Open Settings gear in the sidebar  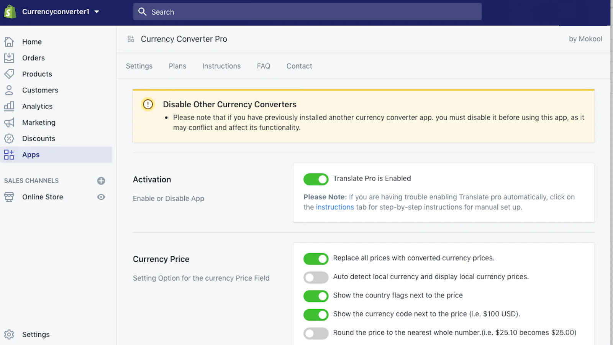(x=9, y=334)
